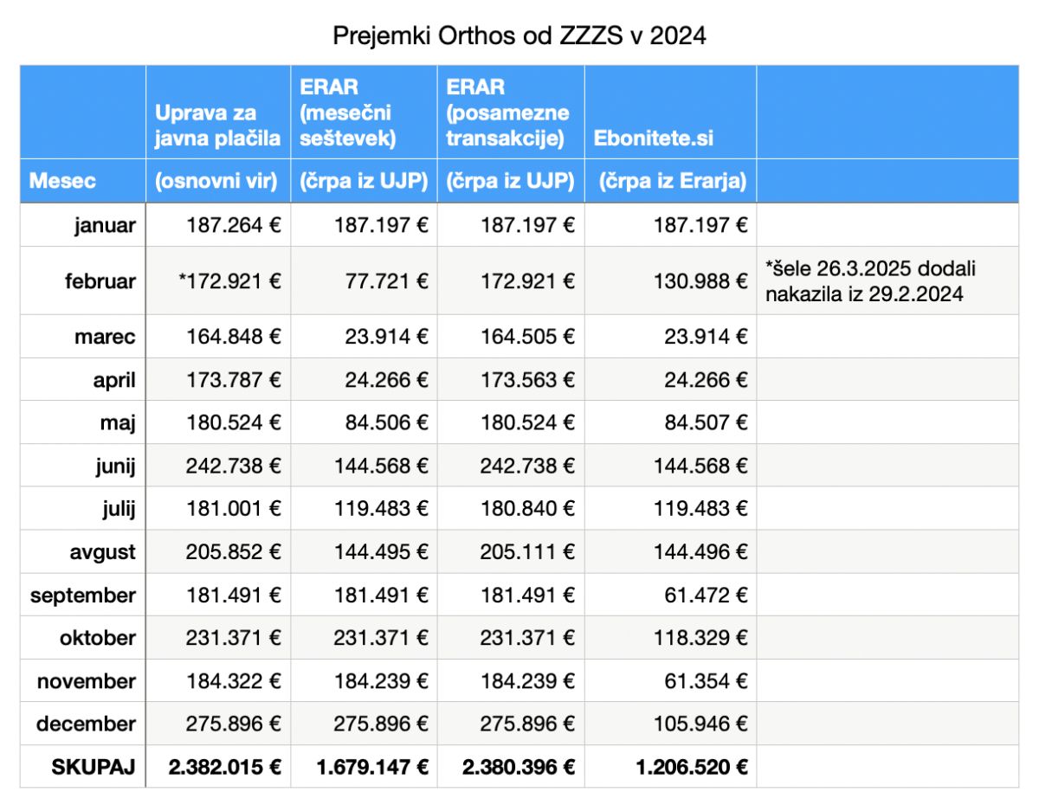Click the Uprava za javna plačila column header
The height and width of the screenshot is (805, 1039).
(x=218, y=112)
